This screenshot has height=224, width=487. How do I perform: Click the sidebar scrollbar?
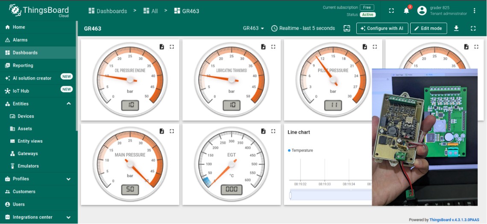[x=76, y=77]
